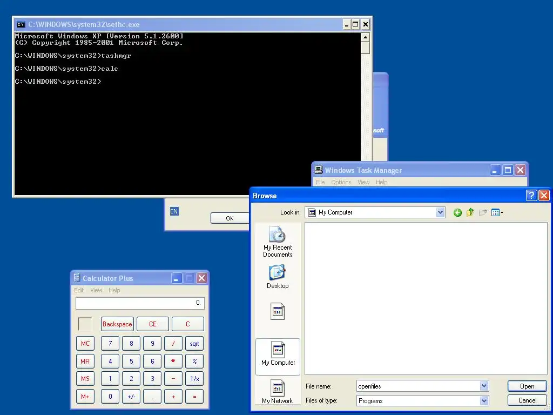Click the sqrt key on calculator
Image resolution: width=553 pixels, height=415 pixels.
tap(194, 343)
